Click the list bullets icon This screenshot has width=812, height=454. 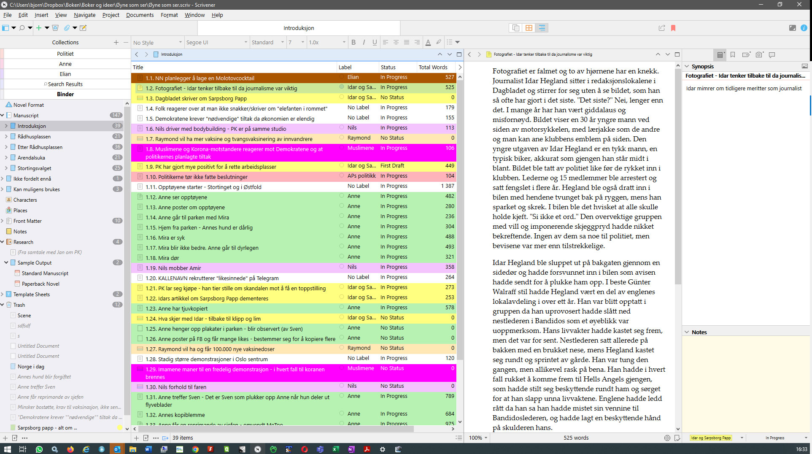450,42
